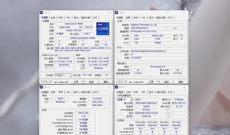Click the 1.296 V core voltage value

(x=87, y=34)
